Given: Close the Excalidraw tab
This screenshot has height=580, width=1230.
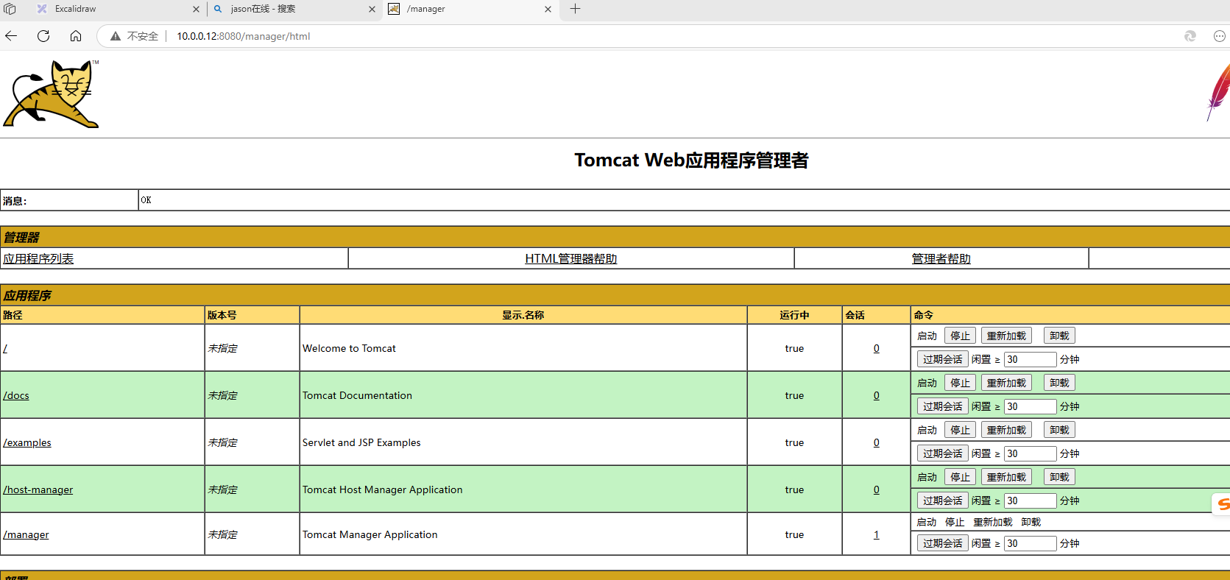Looking at the screenshot, I should pyautogui.click(x=196, y=10).
